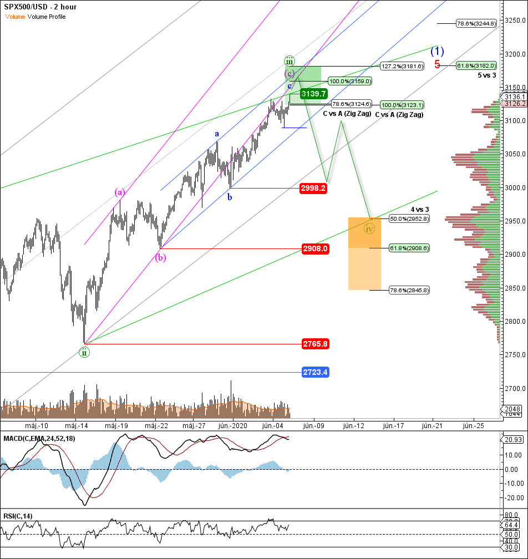Select the blue 2723.4 price tag
Viewport: 528px width, 559px height.
click(x=316, y=372)
